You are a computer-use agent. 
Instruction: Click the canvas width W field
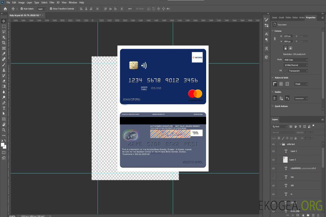[288, 36]
